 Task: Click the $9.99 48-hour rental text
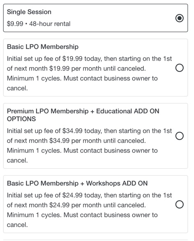(x=39, y=24)
